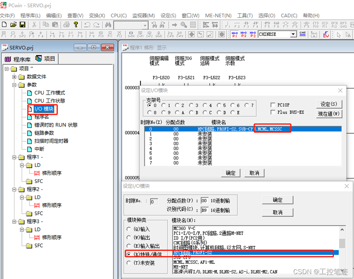Click the Copy toolbar icon
354x279 pixels.
coord(46,24)
